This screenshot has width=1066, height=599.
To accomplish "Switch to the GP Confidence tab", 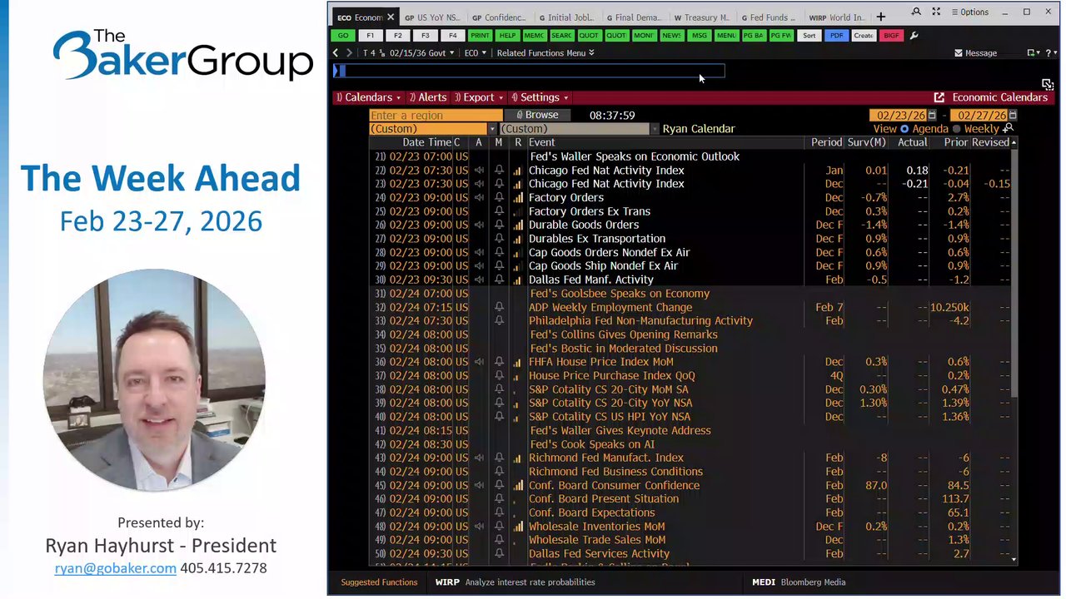I will point(499,17).
